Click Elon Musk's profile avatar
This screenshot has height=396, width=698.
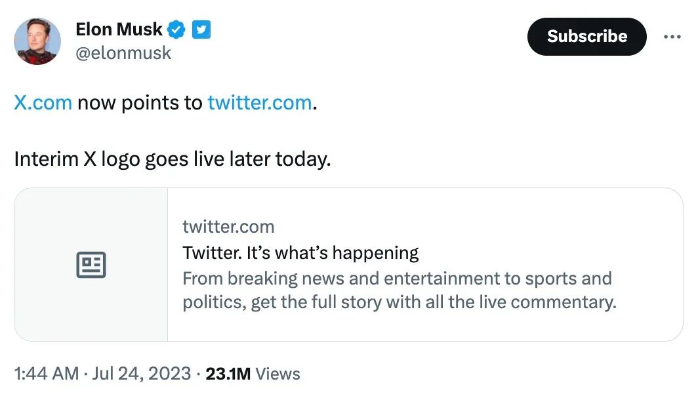37,41
